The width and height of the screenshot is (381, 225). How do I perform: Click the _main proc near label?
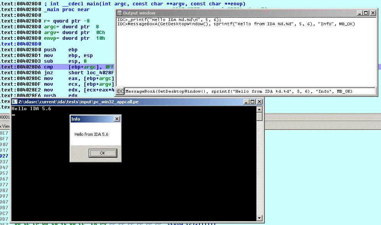pos(67,10)
